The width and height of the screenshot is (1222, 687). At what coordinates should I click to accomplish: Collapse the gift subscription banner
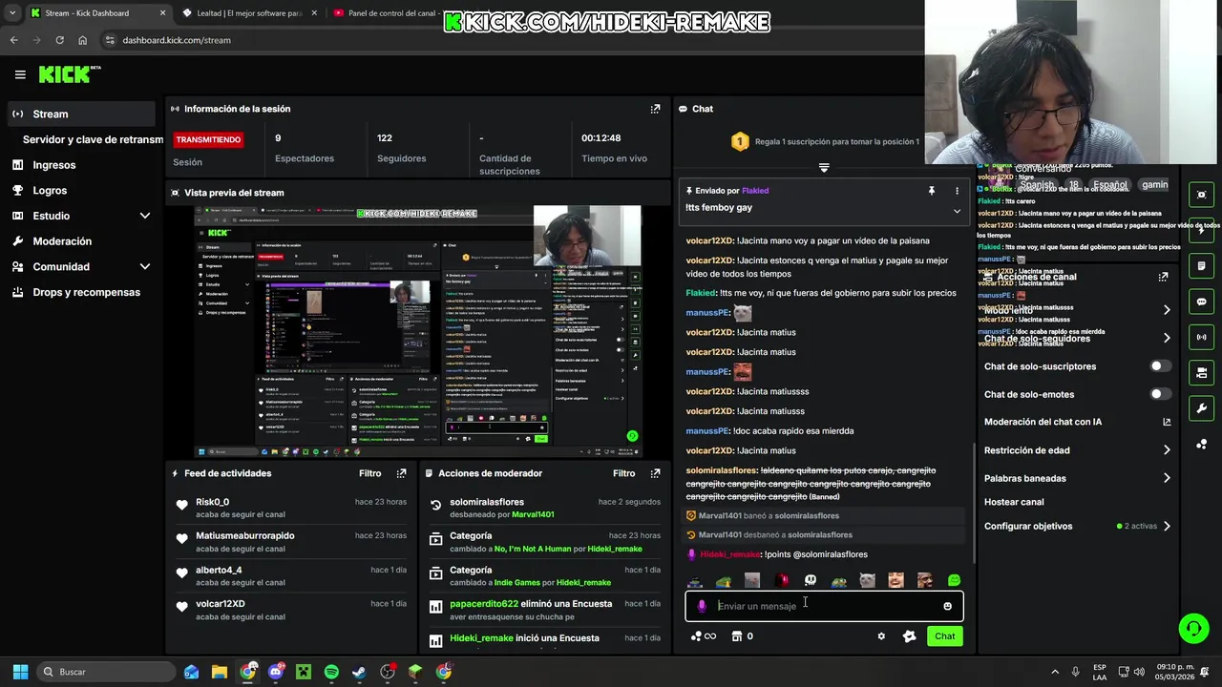point(824,167)
